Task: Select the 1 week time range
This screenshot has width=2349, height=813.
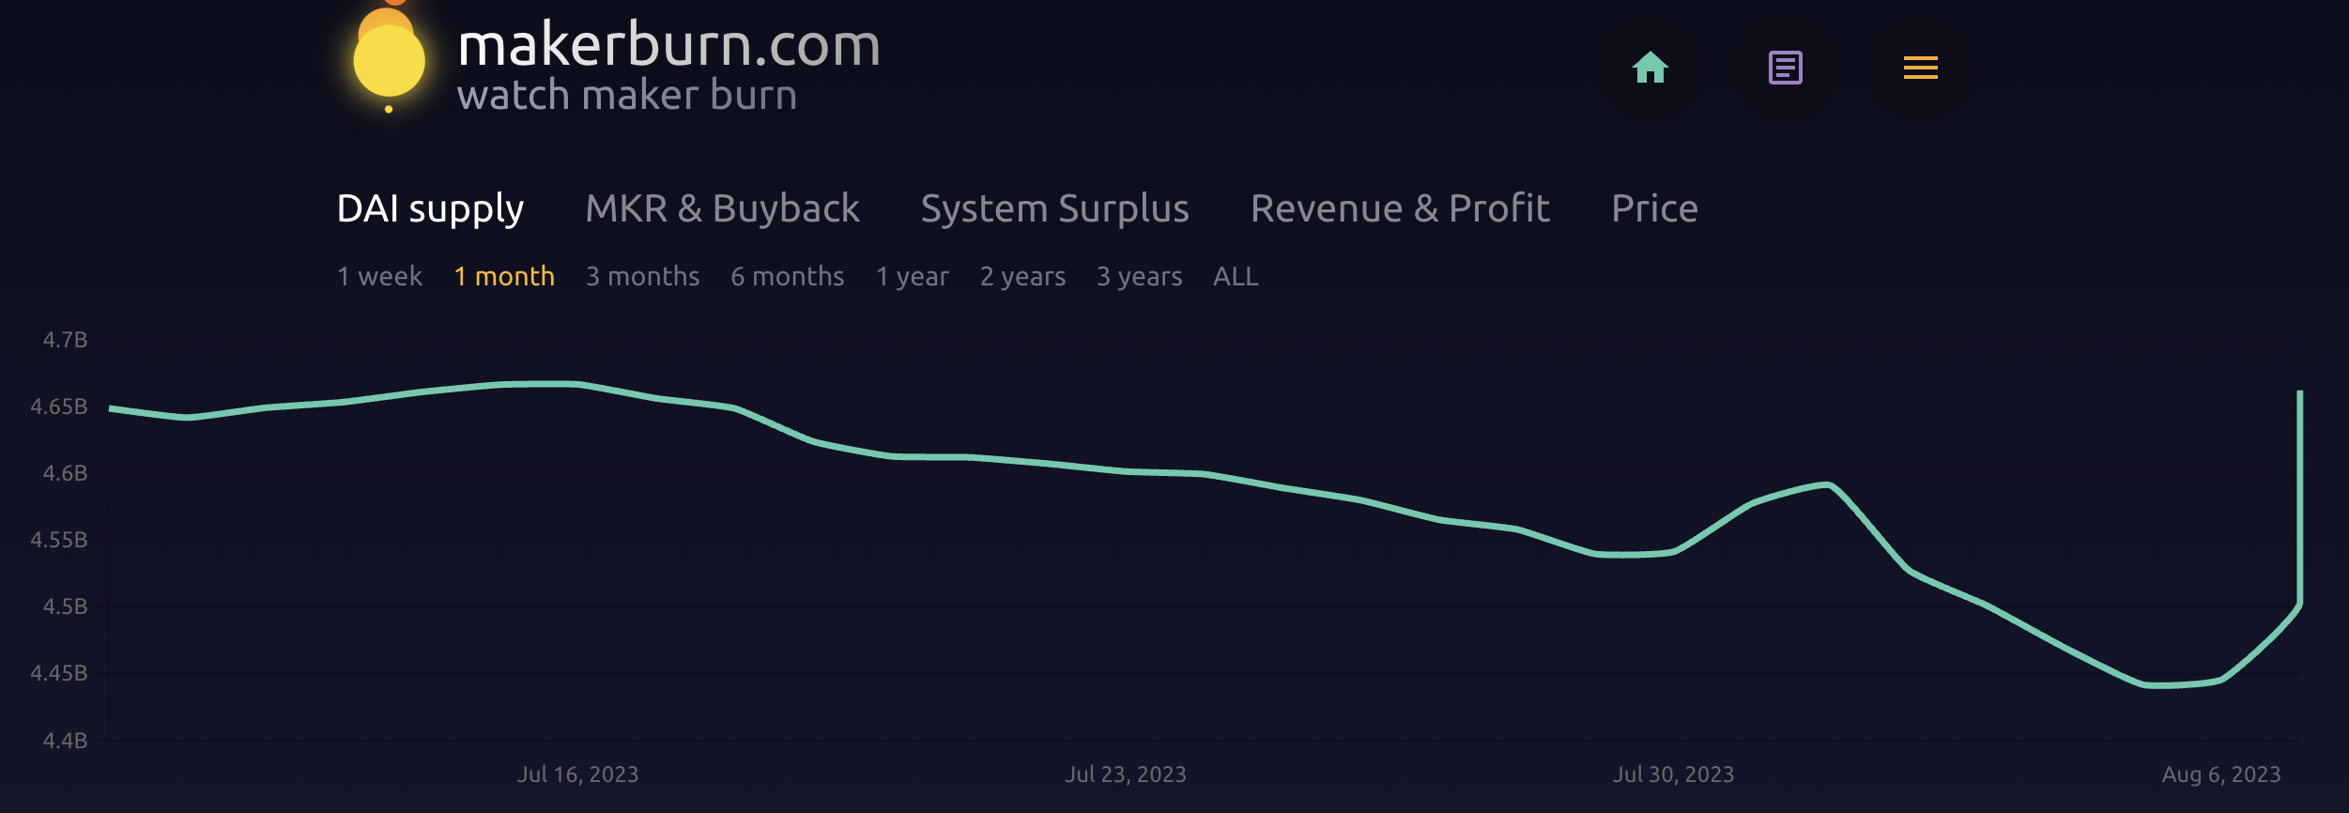Action: [379, 276]
